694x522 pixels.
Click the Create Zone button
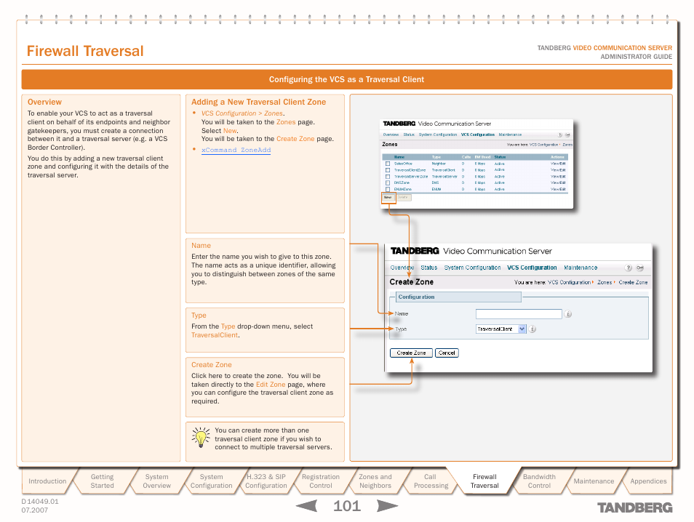click(411, 353)
